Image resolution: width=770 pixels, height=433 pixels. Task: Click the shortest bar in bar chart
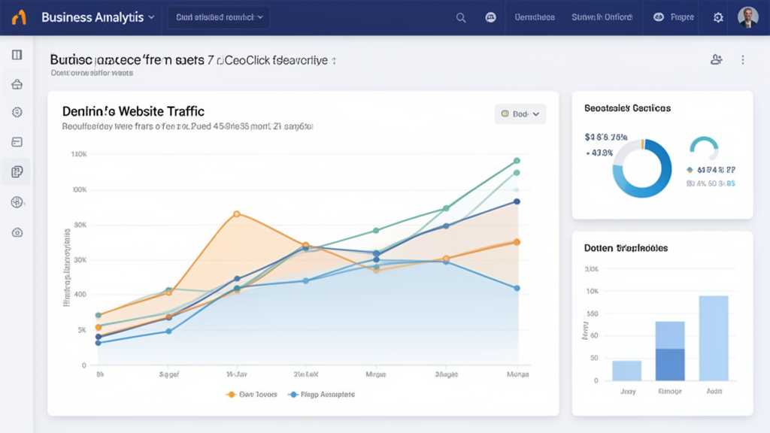click(x=626, y=371)
